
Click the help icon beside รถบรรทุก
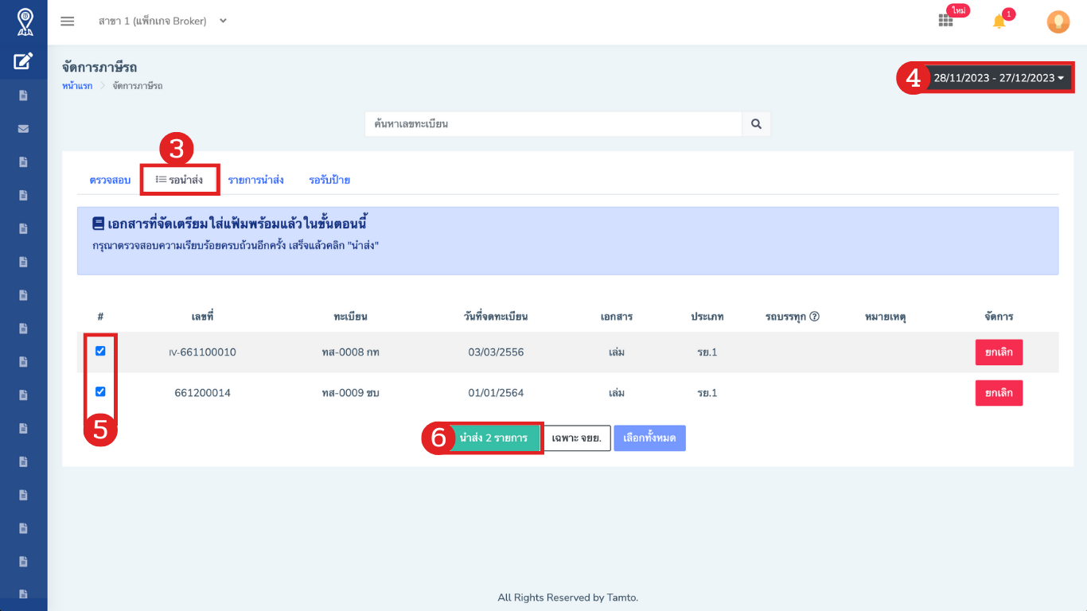tap(814, 317)
